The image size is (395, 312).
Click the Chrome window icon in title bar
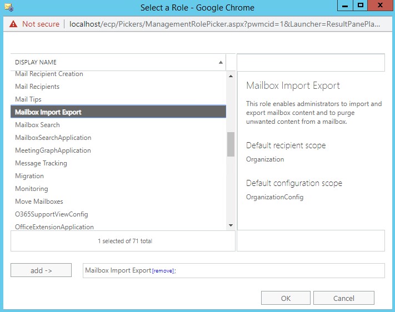[x=7, y=8]
